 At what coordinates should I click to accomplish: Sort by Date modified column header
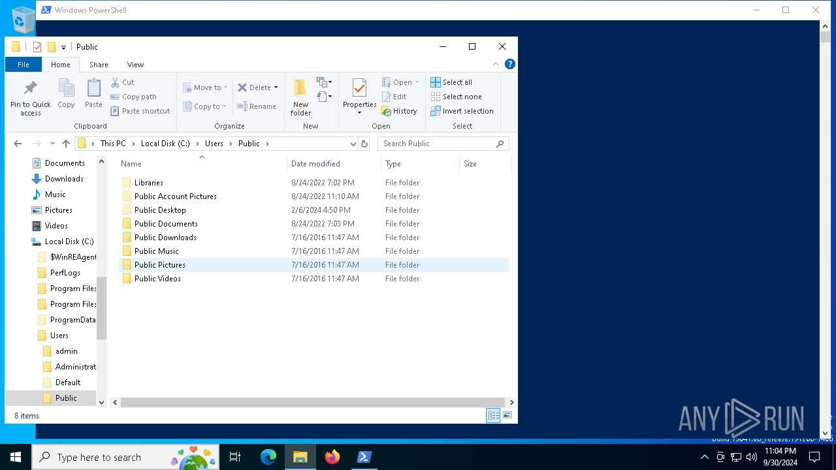[x=334, y=164]
